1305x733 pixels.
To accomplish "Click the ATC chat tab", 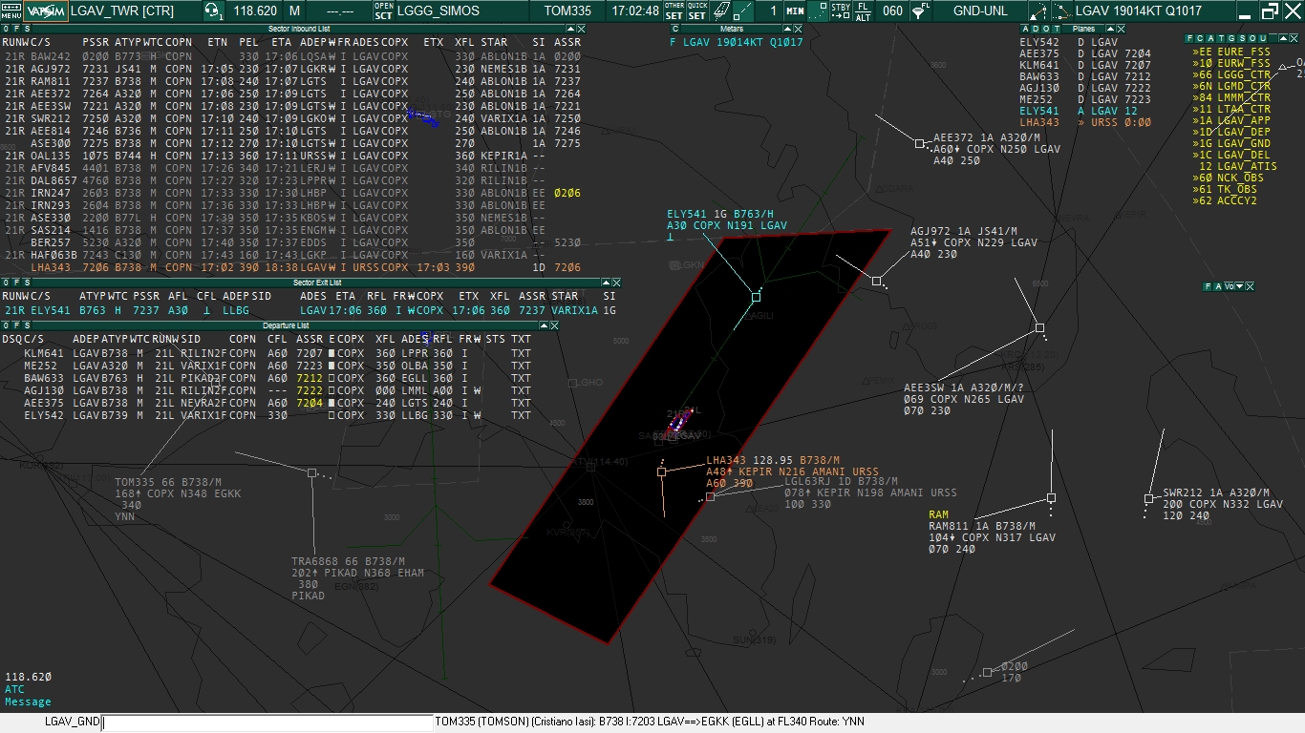I will coord(14,689).
